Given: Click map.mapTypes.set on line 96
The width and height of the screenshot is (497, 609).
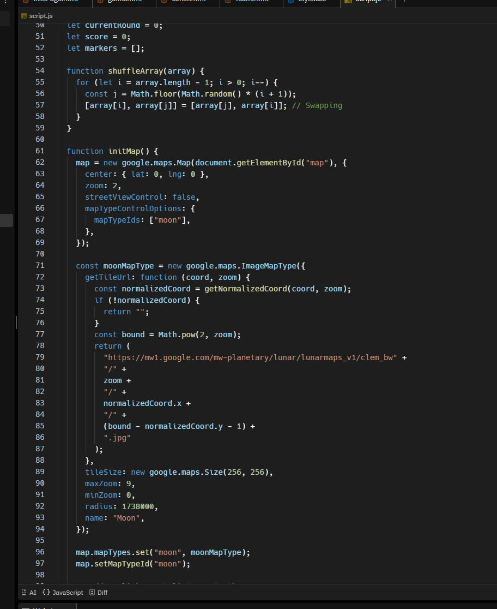Looking at the screenshot, I should tap(112, 553).
